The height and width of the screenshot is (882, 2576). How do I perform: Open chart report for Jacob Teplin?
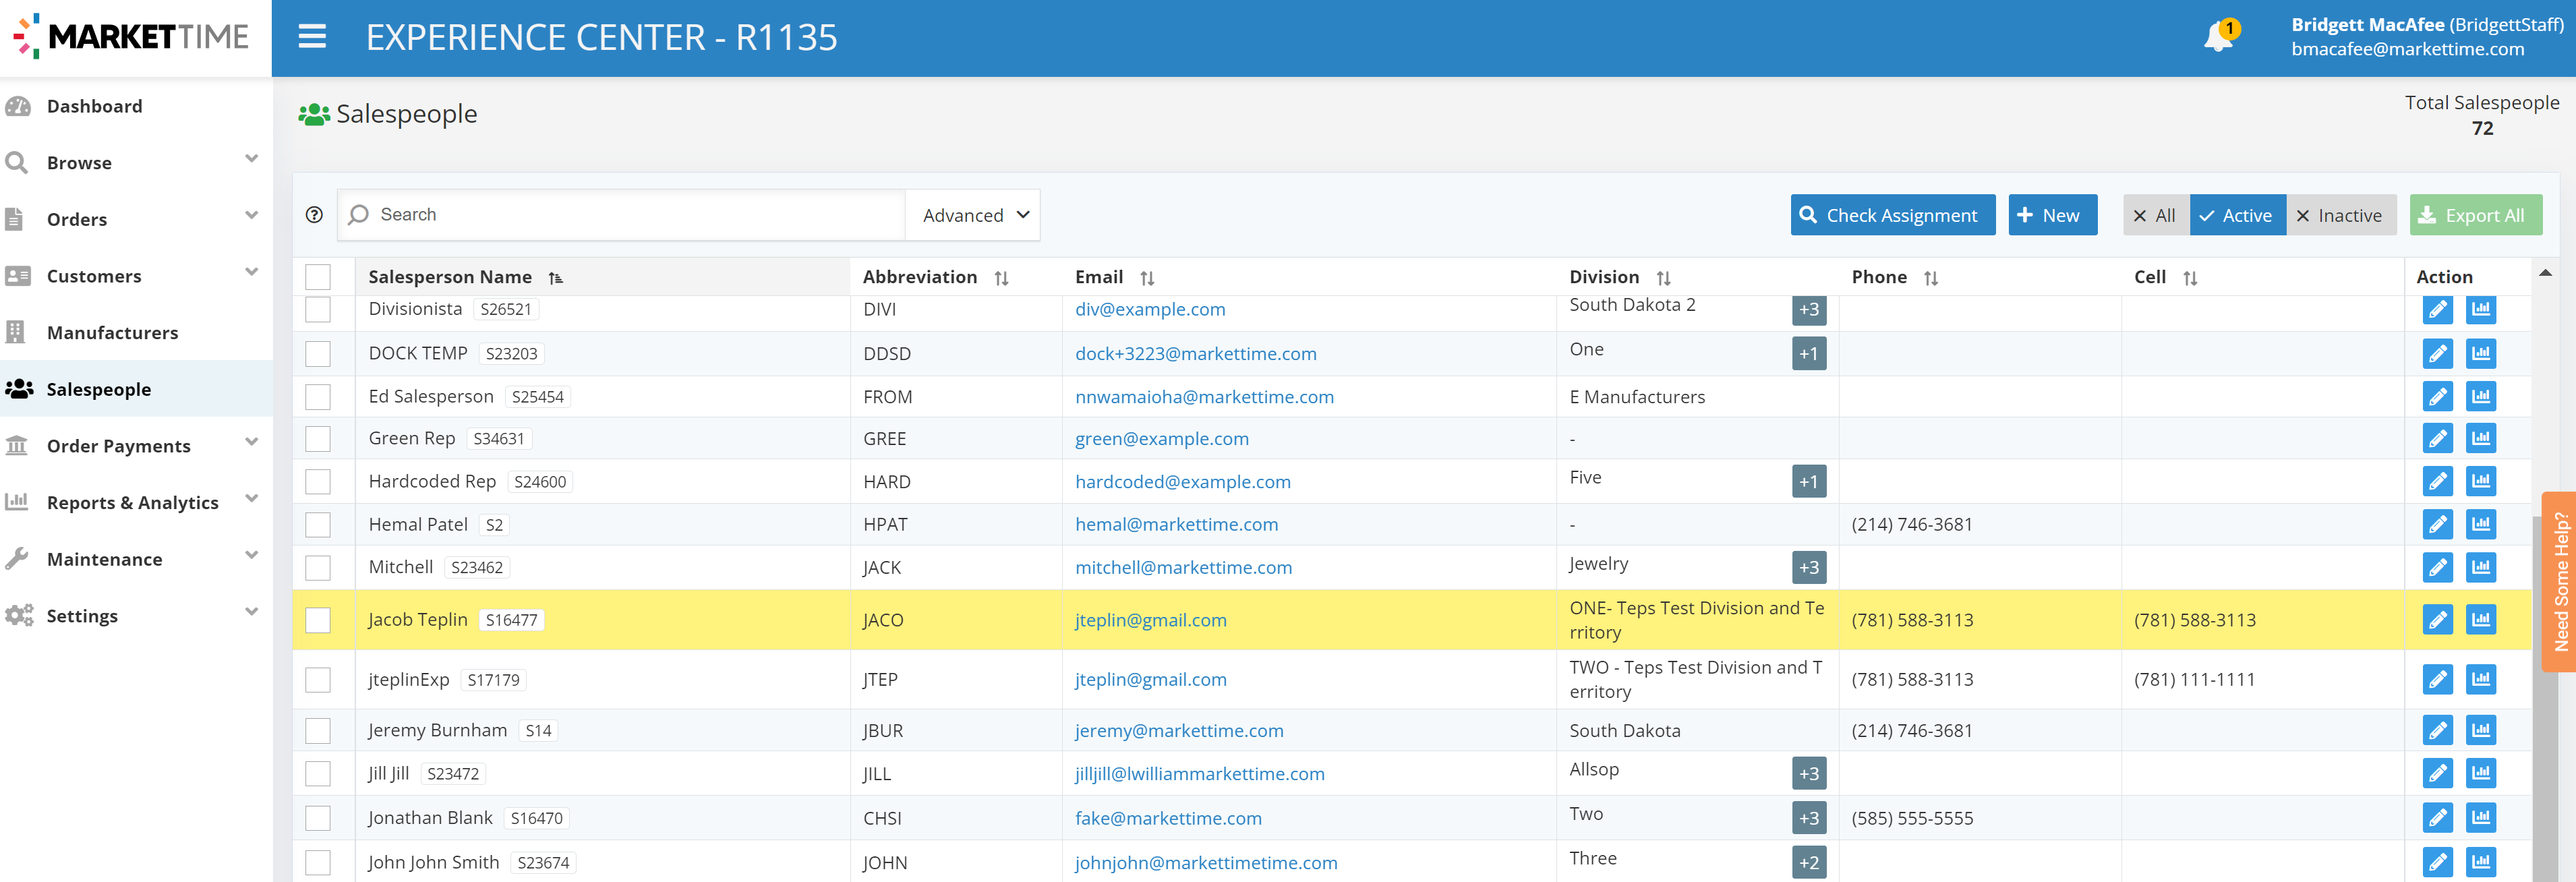2481,620
